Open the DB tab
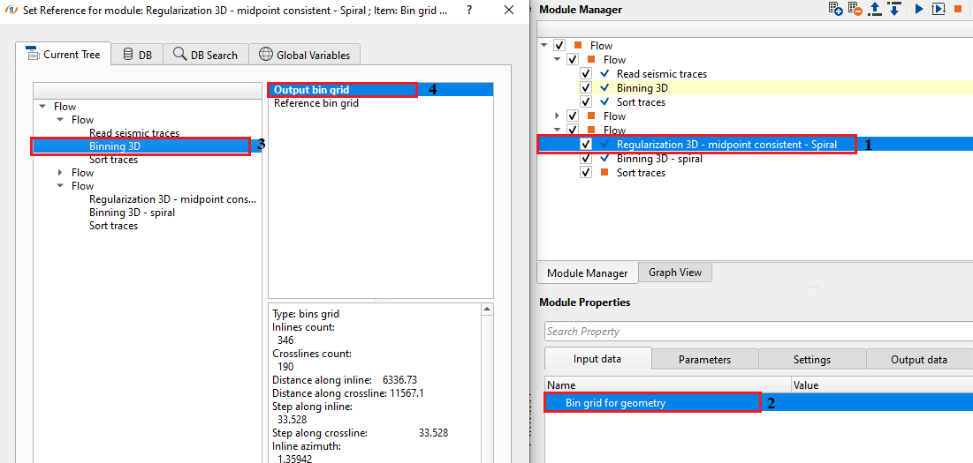Viewport: 973px width, 463px height. click(x=137, y=55)
